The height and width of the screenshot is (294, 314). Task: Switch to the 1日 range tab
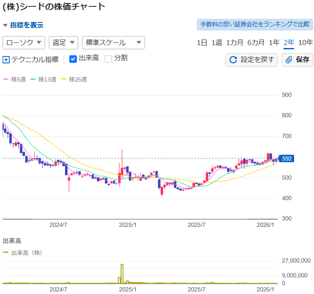[x=202, y=42]
